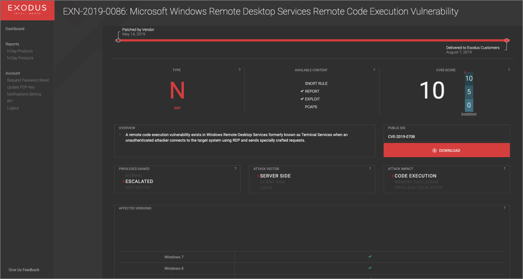Click help icon in Attack Vector panel
523x279 pixels.
[370, 169]
